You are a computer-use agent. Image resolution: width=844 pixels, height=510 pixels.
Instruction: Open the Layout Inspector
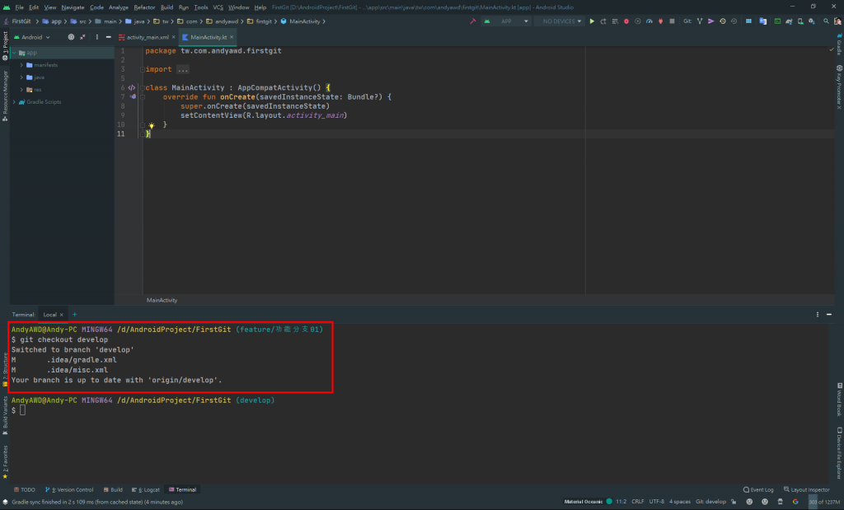pyautogui.click(x=806, y=490)
